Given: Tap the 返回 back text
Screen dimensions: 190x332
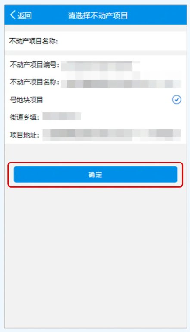Looking at the screenshot, I should [25, 15].
